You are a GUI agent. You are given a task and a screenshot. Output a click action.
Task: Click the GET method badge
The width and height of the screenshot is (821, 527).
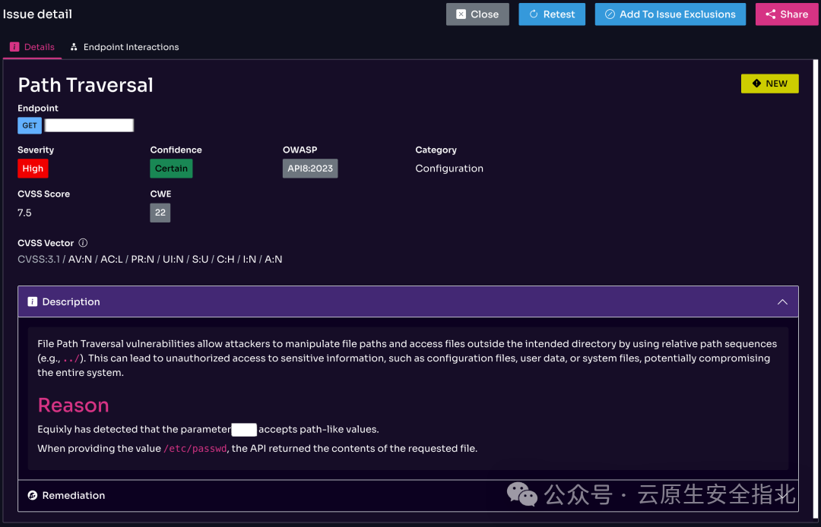(x=30, y=125)
